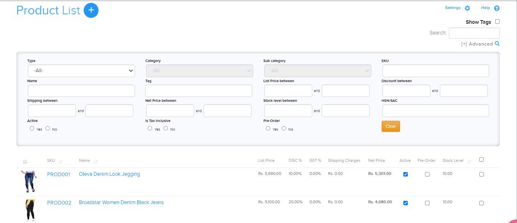This screenshot has width=517, height=223.
Task: Click the orange Clear button
Action: tap(391, 126)
